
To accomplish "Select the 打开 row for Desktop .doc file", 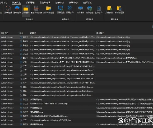I will (76, 120).
